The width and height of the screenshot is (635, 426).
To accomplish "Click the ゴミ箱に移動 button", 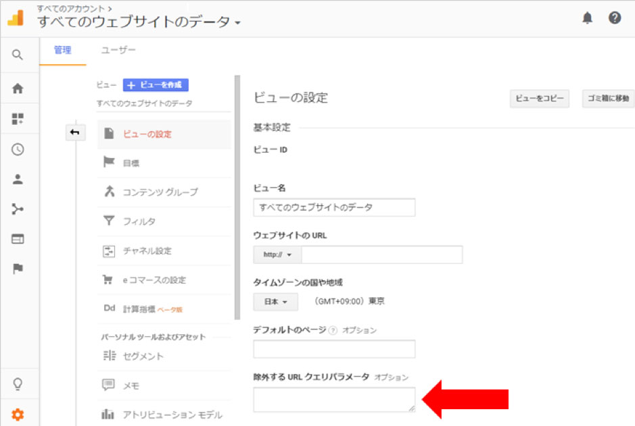I will click(608, 99).
